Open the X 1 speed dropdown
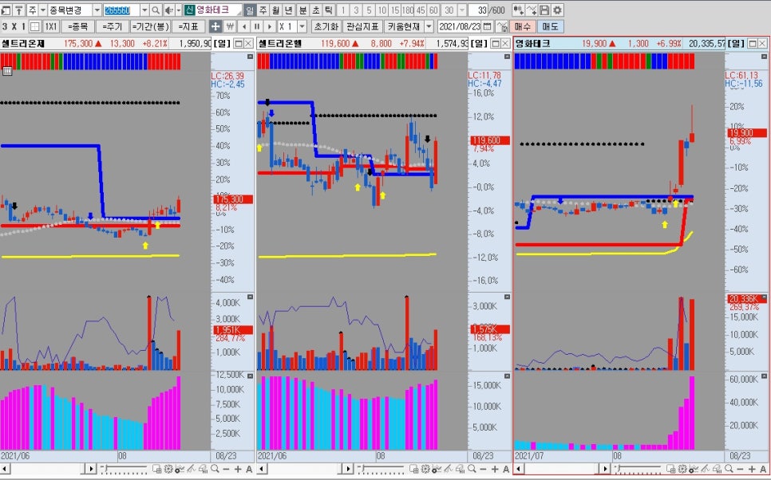The width and height of the screenshot is (771, 480). [x=302, y=26]
